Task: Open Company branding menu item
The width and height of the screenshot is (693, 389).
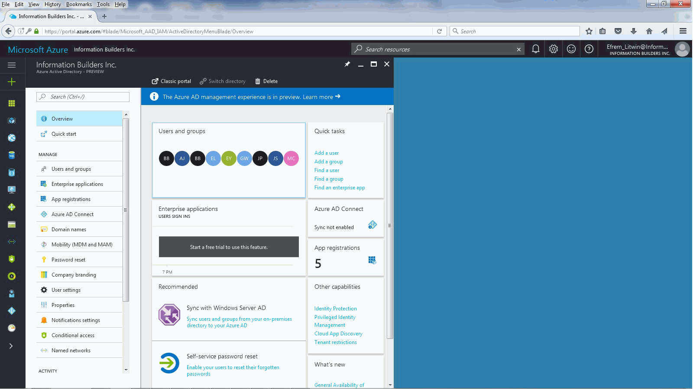Action: 79,274
